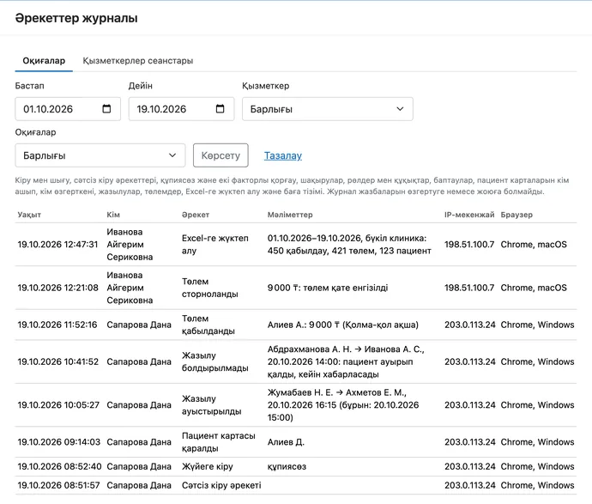
Task: Focus the Дейін date 19.10.2026 field
Action: 181,109
